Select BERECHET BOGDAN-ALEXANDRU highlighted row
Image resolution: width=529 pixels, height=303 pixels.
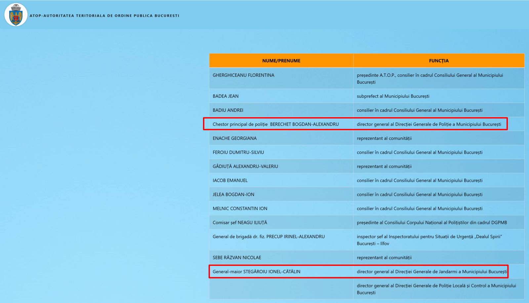pos(275,124)
